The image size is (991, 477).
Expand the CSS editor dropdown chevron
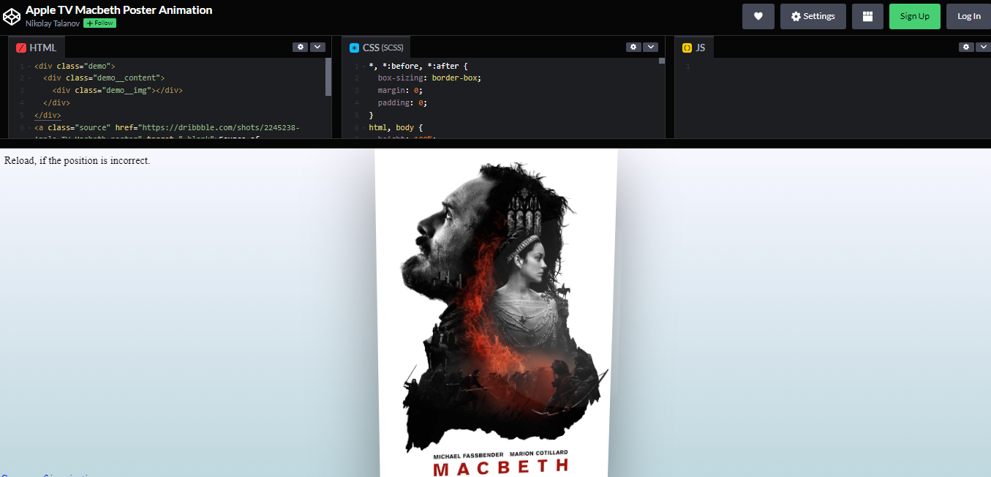[651, 47]
